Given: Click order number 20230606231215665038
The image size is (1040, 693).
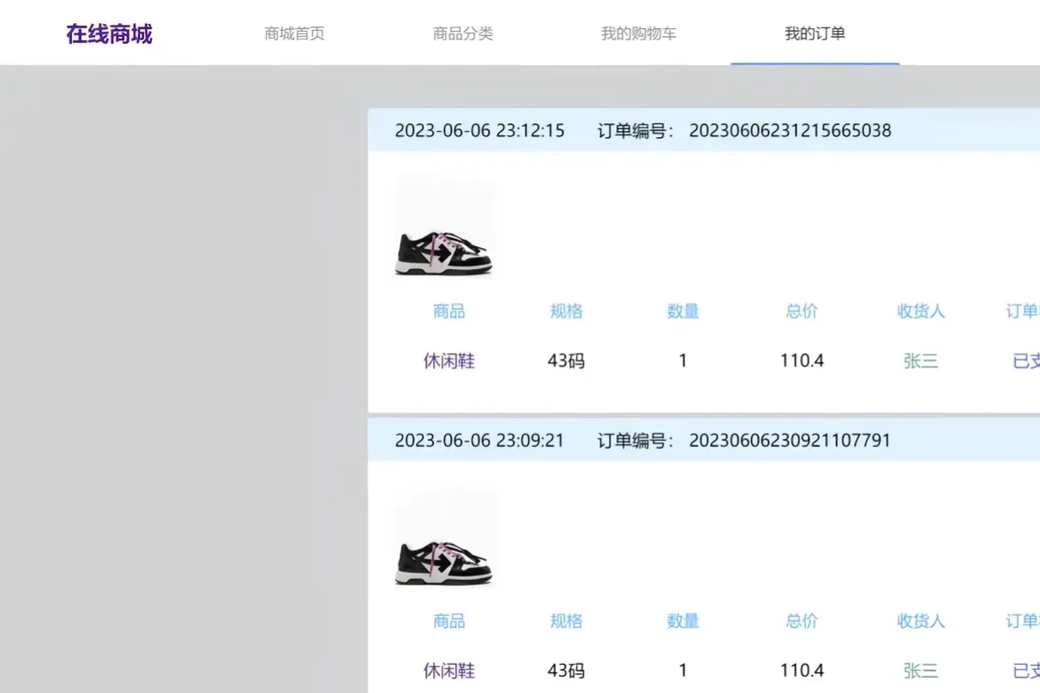Looking at the screenshot, I should [790, 130].
